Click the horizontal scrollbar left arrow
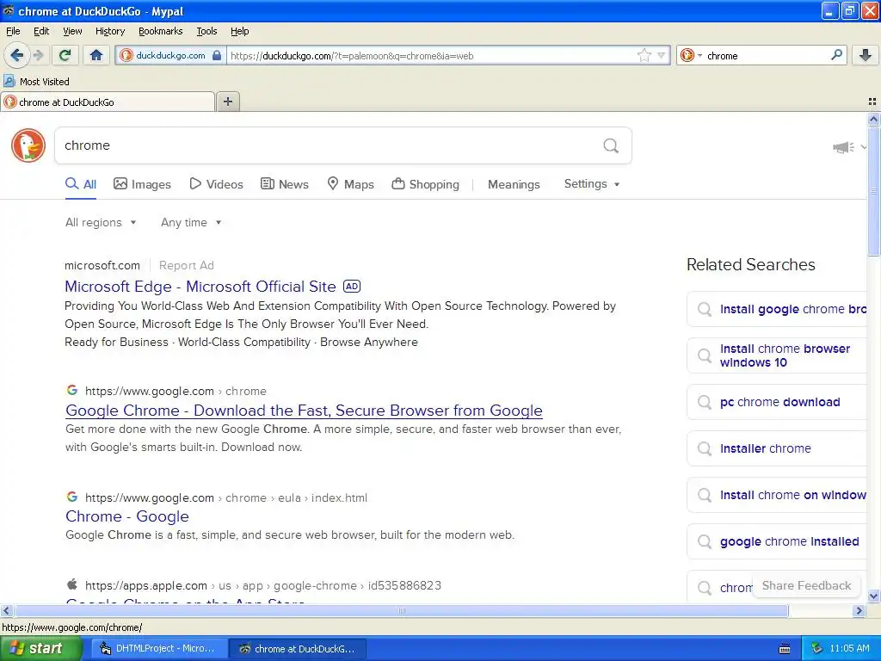Image resolution: width=881 pixels, height=661 pixels. point(6,610)
